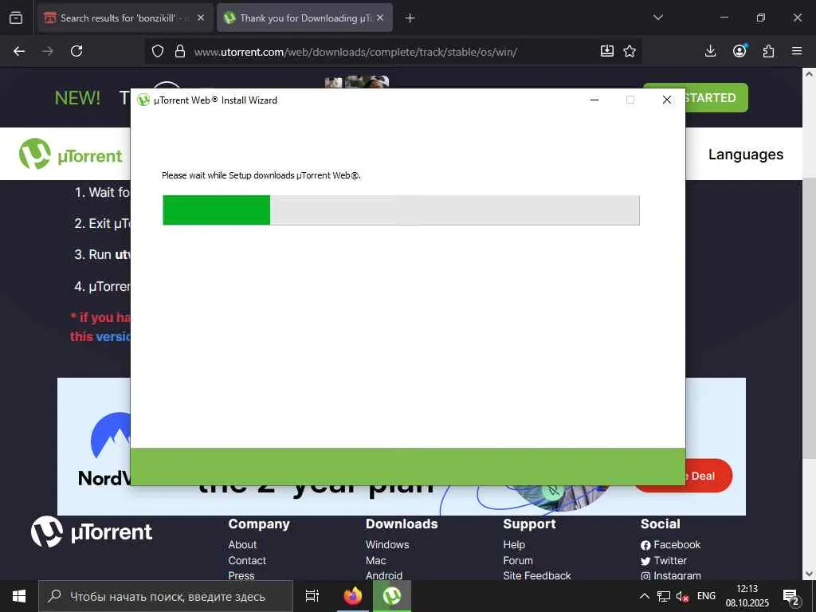Click the page scrollbar down arrow
The height and width of the screenshot is (612, 816).
click(809, 574)
